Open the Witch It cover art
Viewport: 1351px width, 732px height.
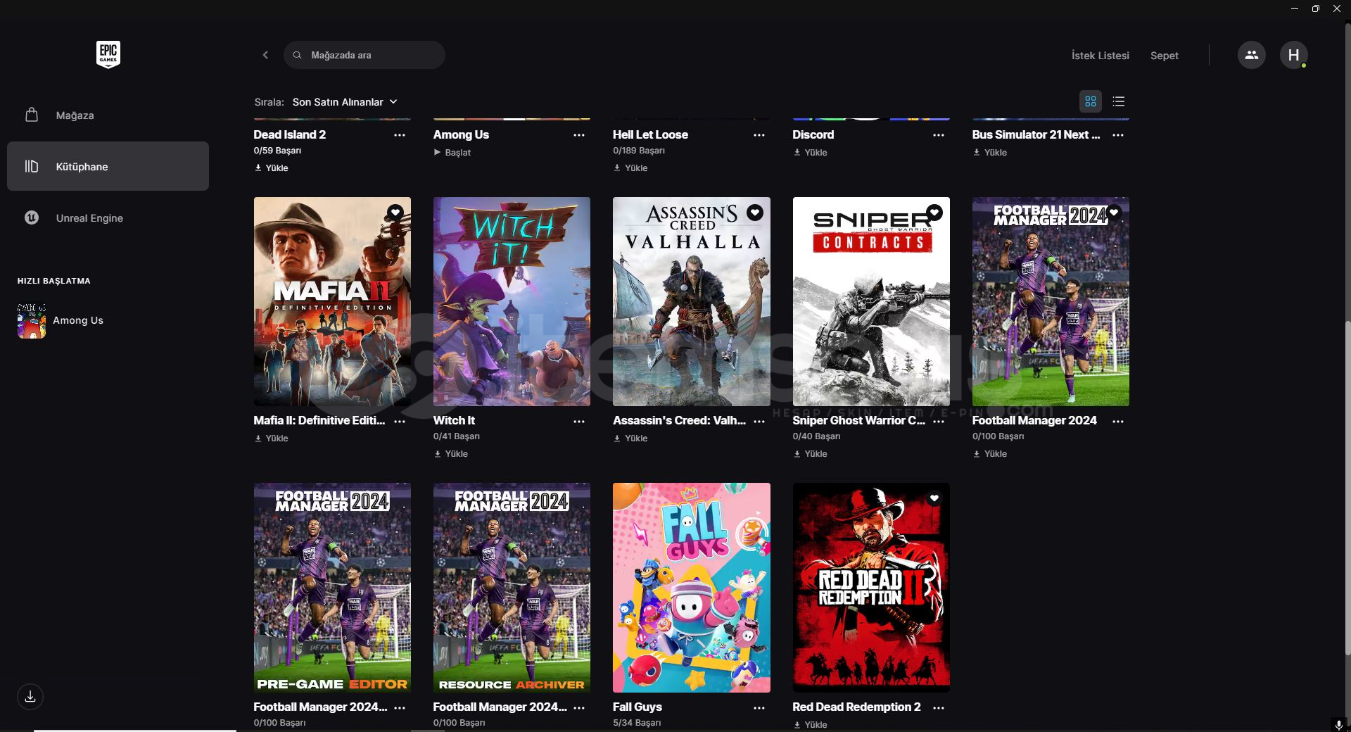tap(512, 301)
